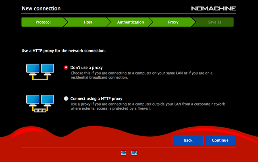This screenshot has width=258, height=162.
Task: Select the Don't use a proxy radio button
Action: [66, 67]
